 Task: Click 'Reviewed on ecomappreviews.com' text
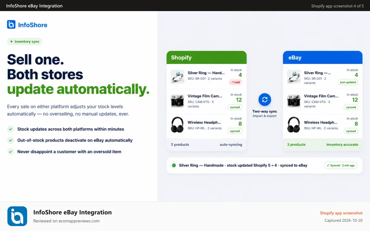point(67,221)
